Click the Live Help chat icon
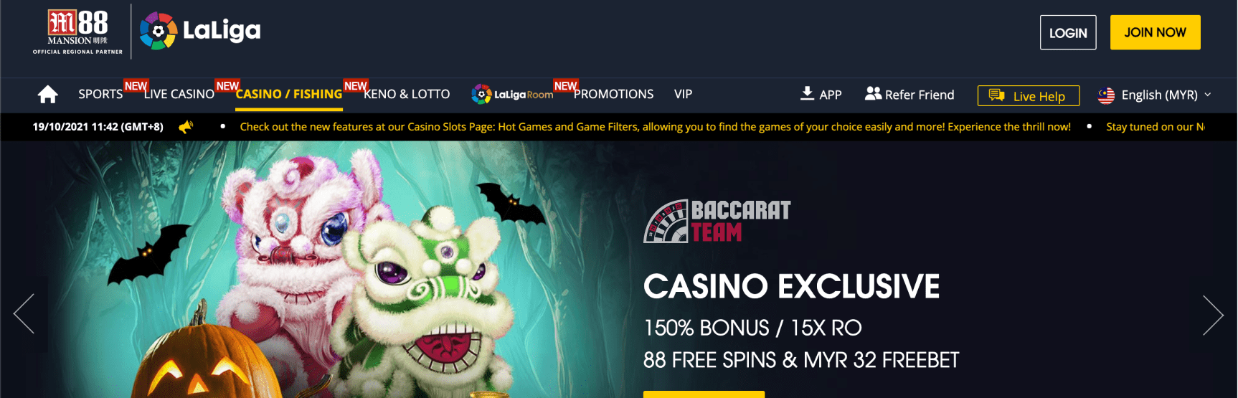 (996, 95)
